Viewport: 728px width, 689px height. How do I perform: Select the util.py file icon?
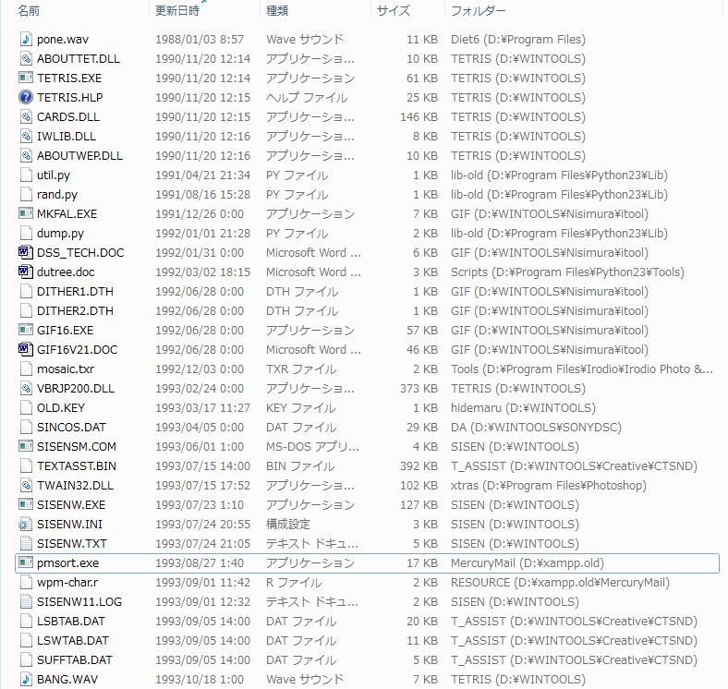coord(26,175)
